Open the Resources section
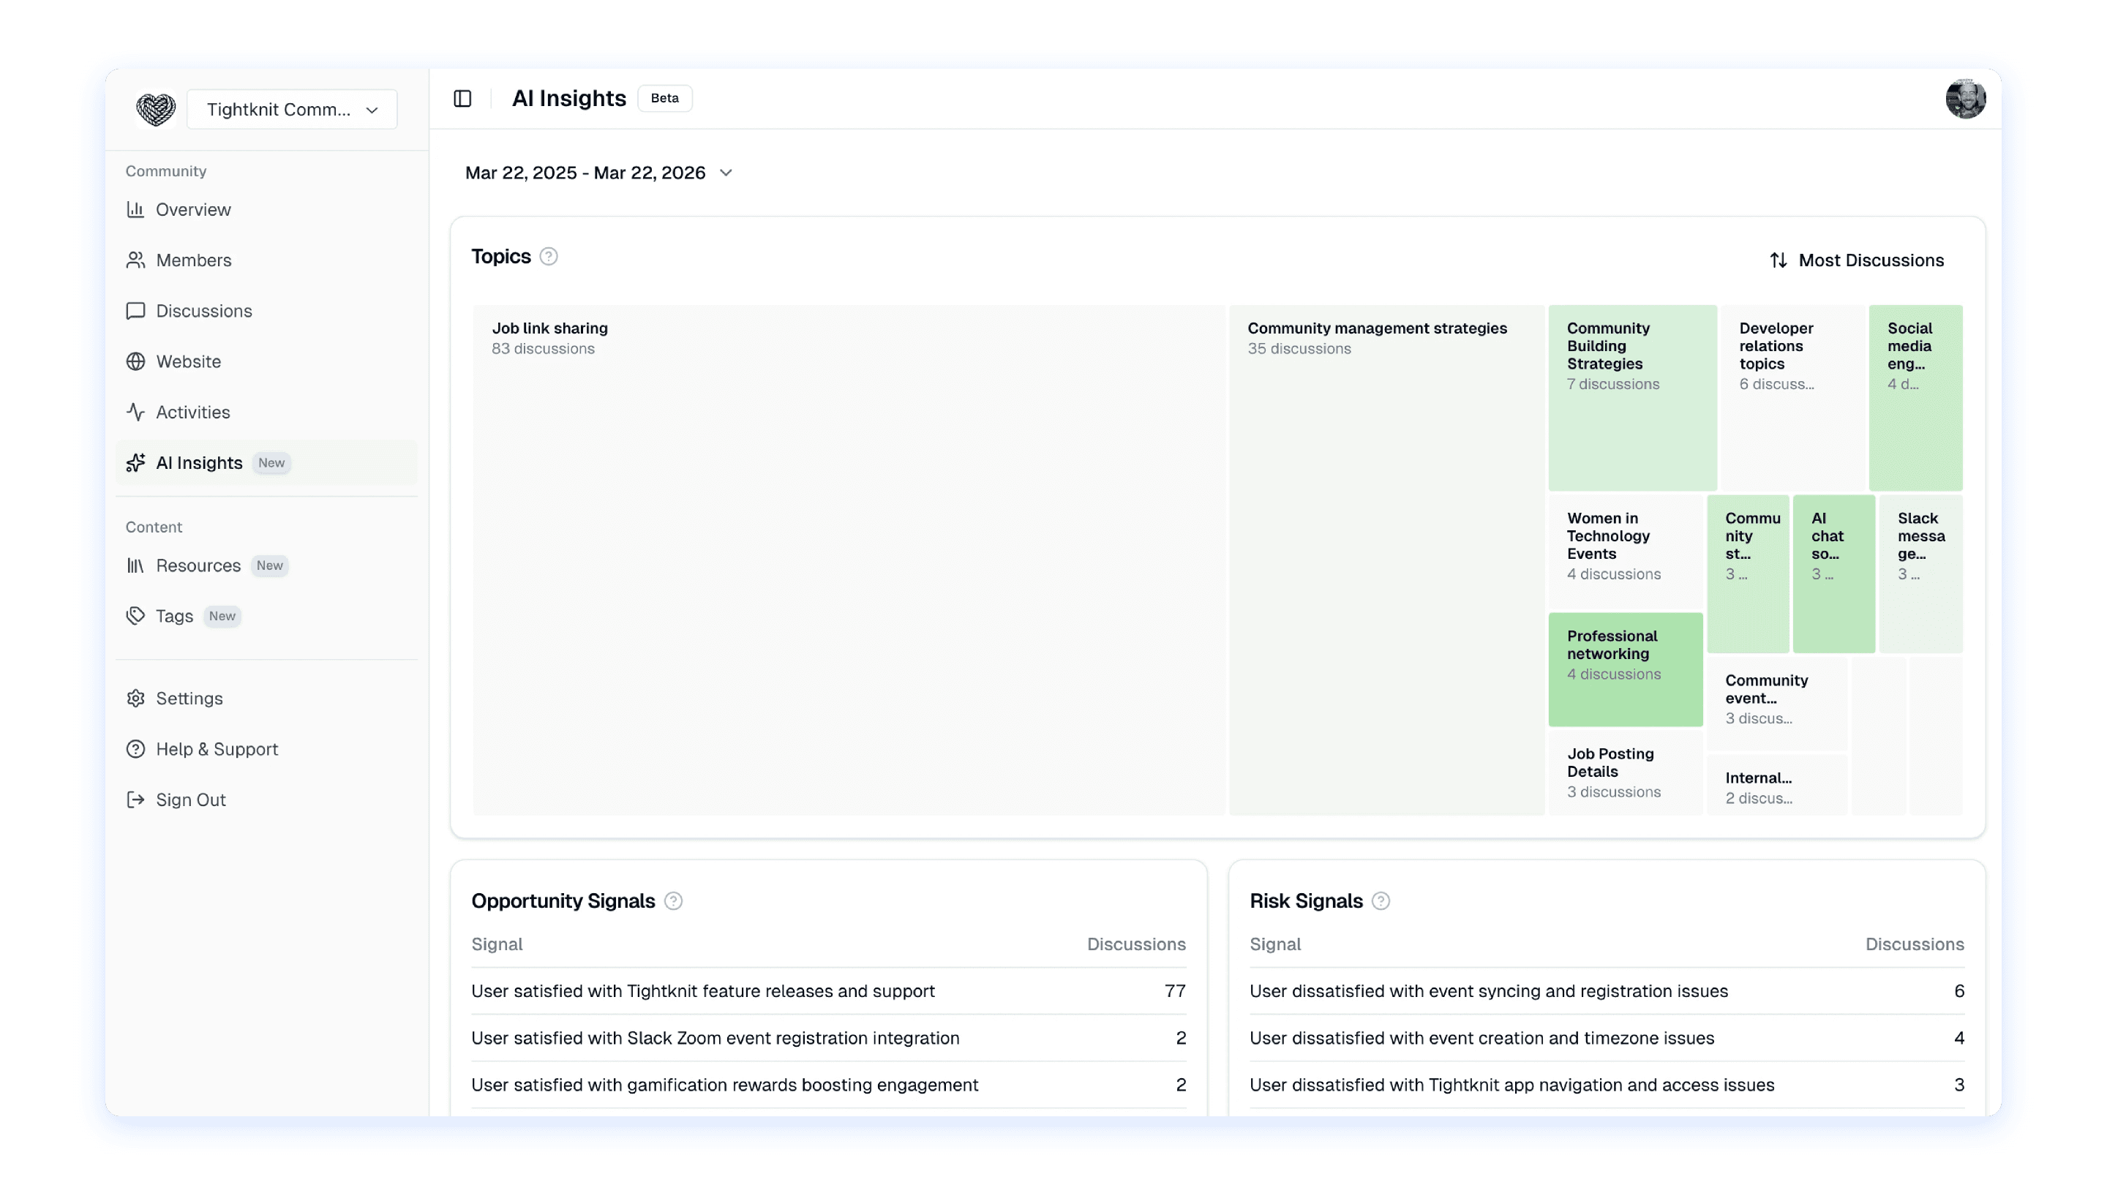The image size is (2107, 1185). point(198,566)
